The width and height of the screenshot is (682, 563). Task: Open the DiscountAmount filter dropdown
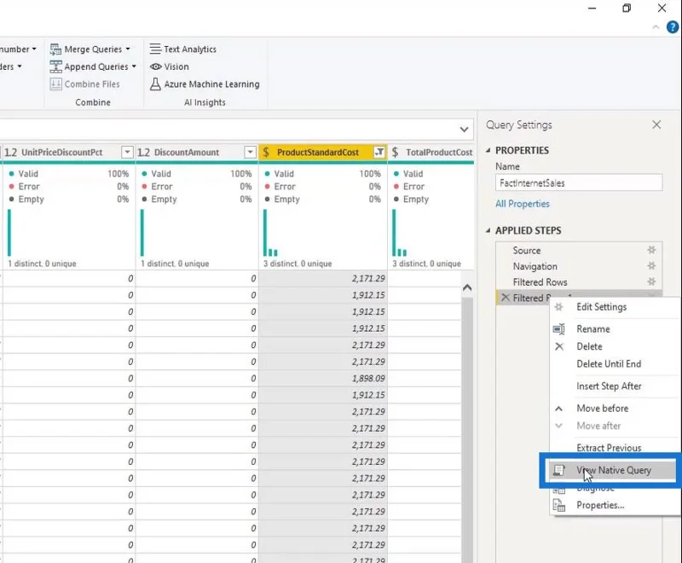250,153
